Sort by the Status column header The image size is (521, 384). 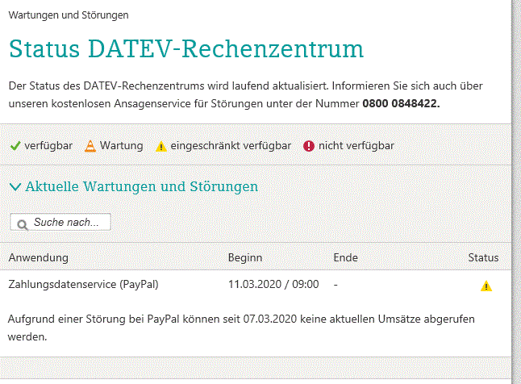click(483, 257)
